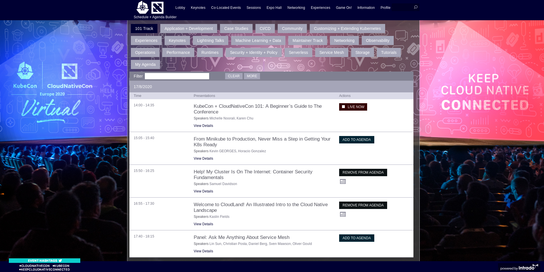Click the CloudNativeCon logo in the header
544x272 pixels.
(x=157, y=8)
